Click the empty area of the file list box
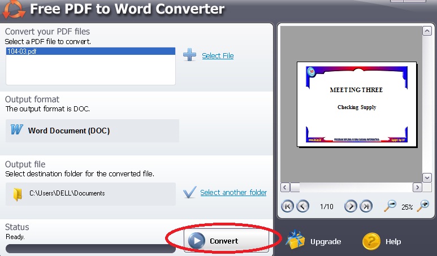The image size is (437, 256). (90, 70)
